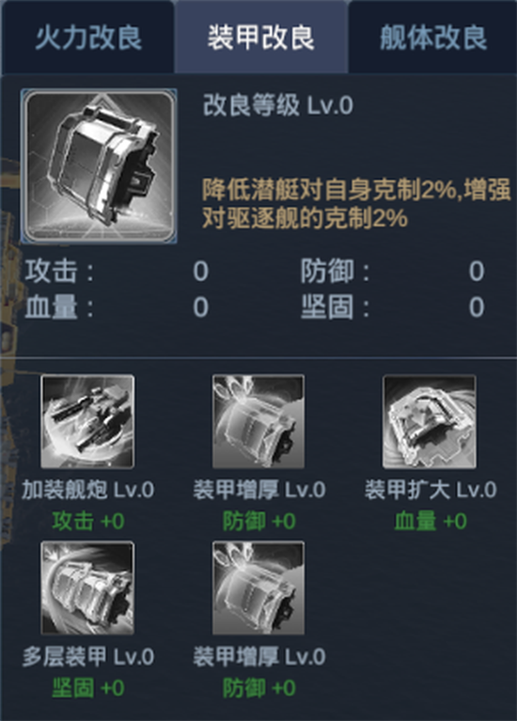Click the 装甲增厚 icon beside 加装舰炮
This screenshot has width=517, height=721.
click(x=258, y=422)
